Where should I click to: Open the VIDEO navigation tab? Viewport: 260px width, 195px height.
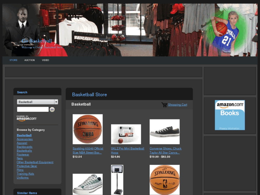[x=45, y=60]
